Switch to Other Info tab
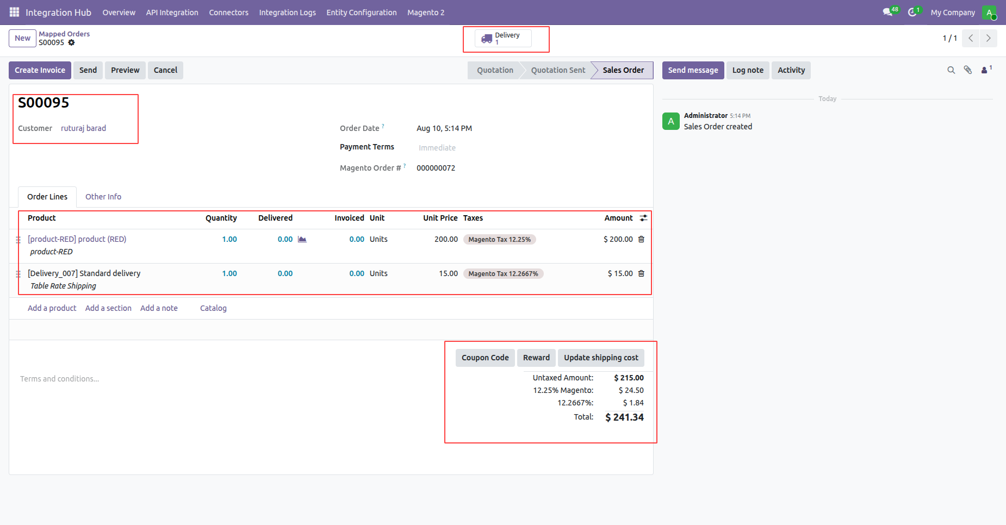The image size is (1006, 525). pyautogui.click(x=103, y=197)
